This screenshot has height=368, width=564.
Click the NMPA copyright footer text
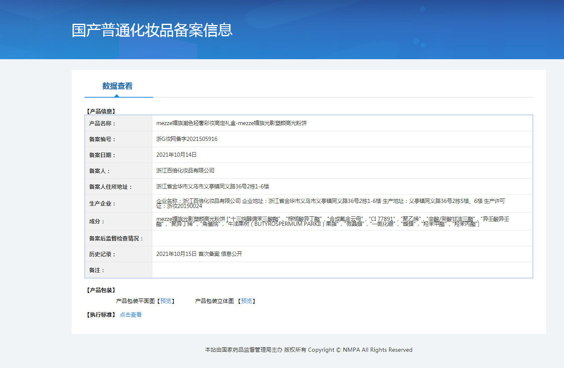309,350
